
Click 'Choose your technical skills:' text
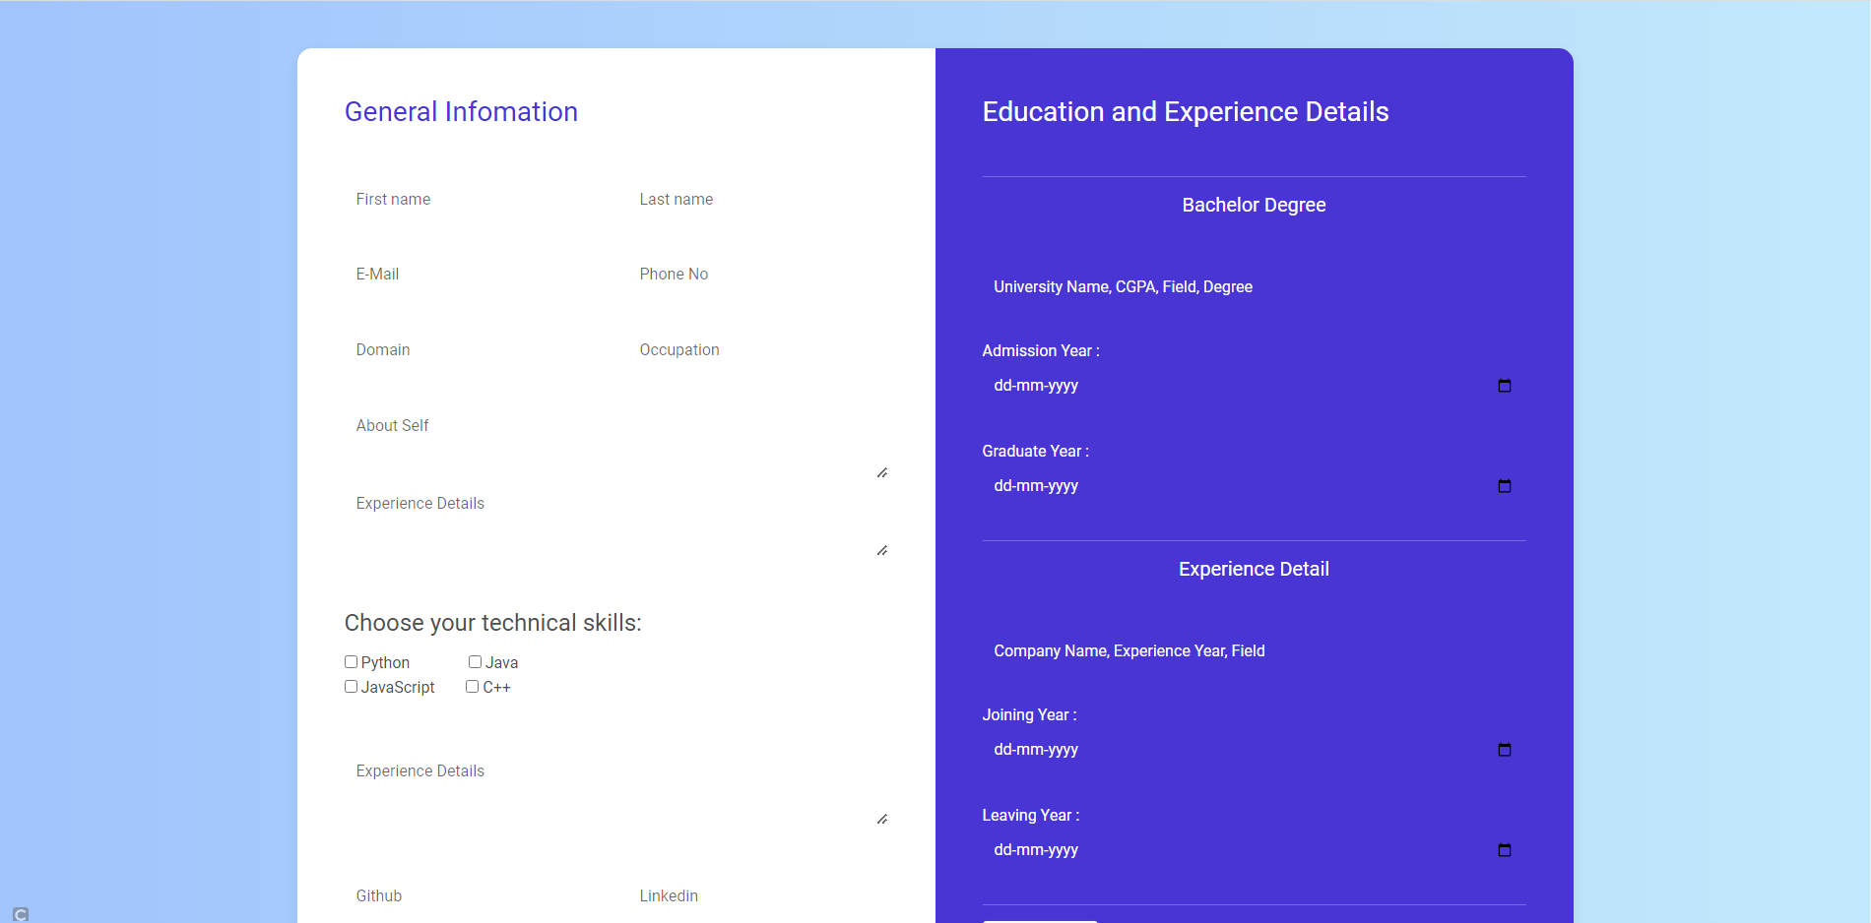(493, 623)
